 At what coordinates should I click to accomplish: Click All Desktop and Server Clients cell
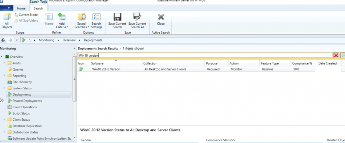click(x=165, y=69)
